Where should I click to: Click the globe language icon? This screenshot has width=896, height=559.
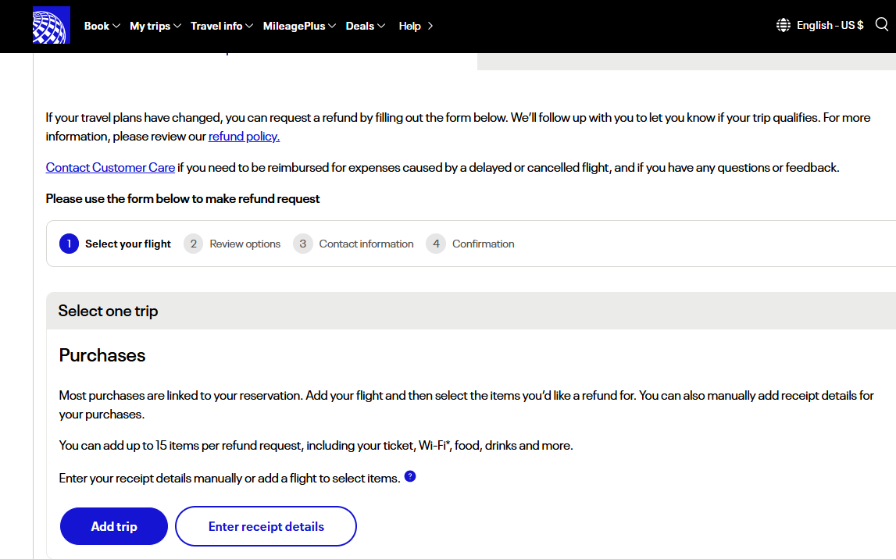(784, 25)
